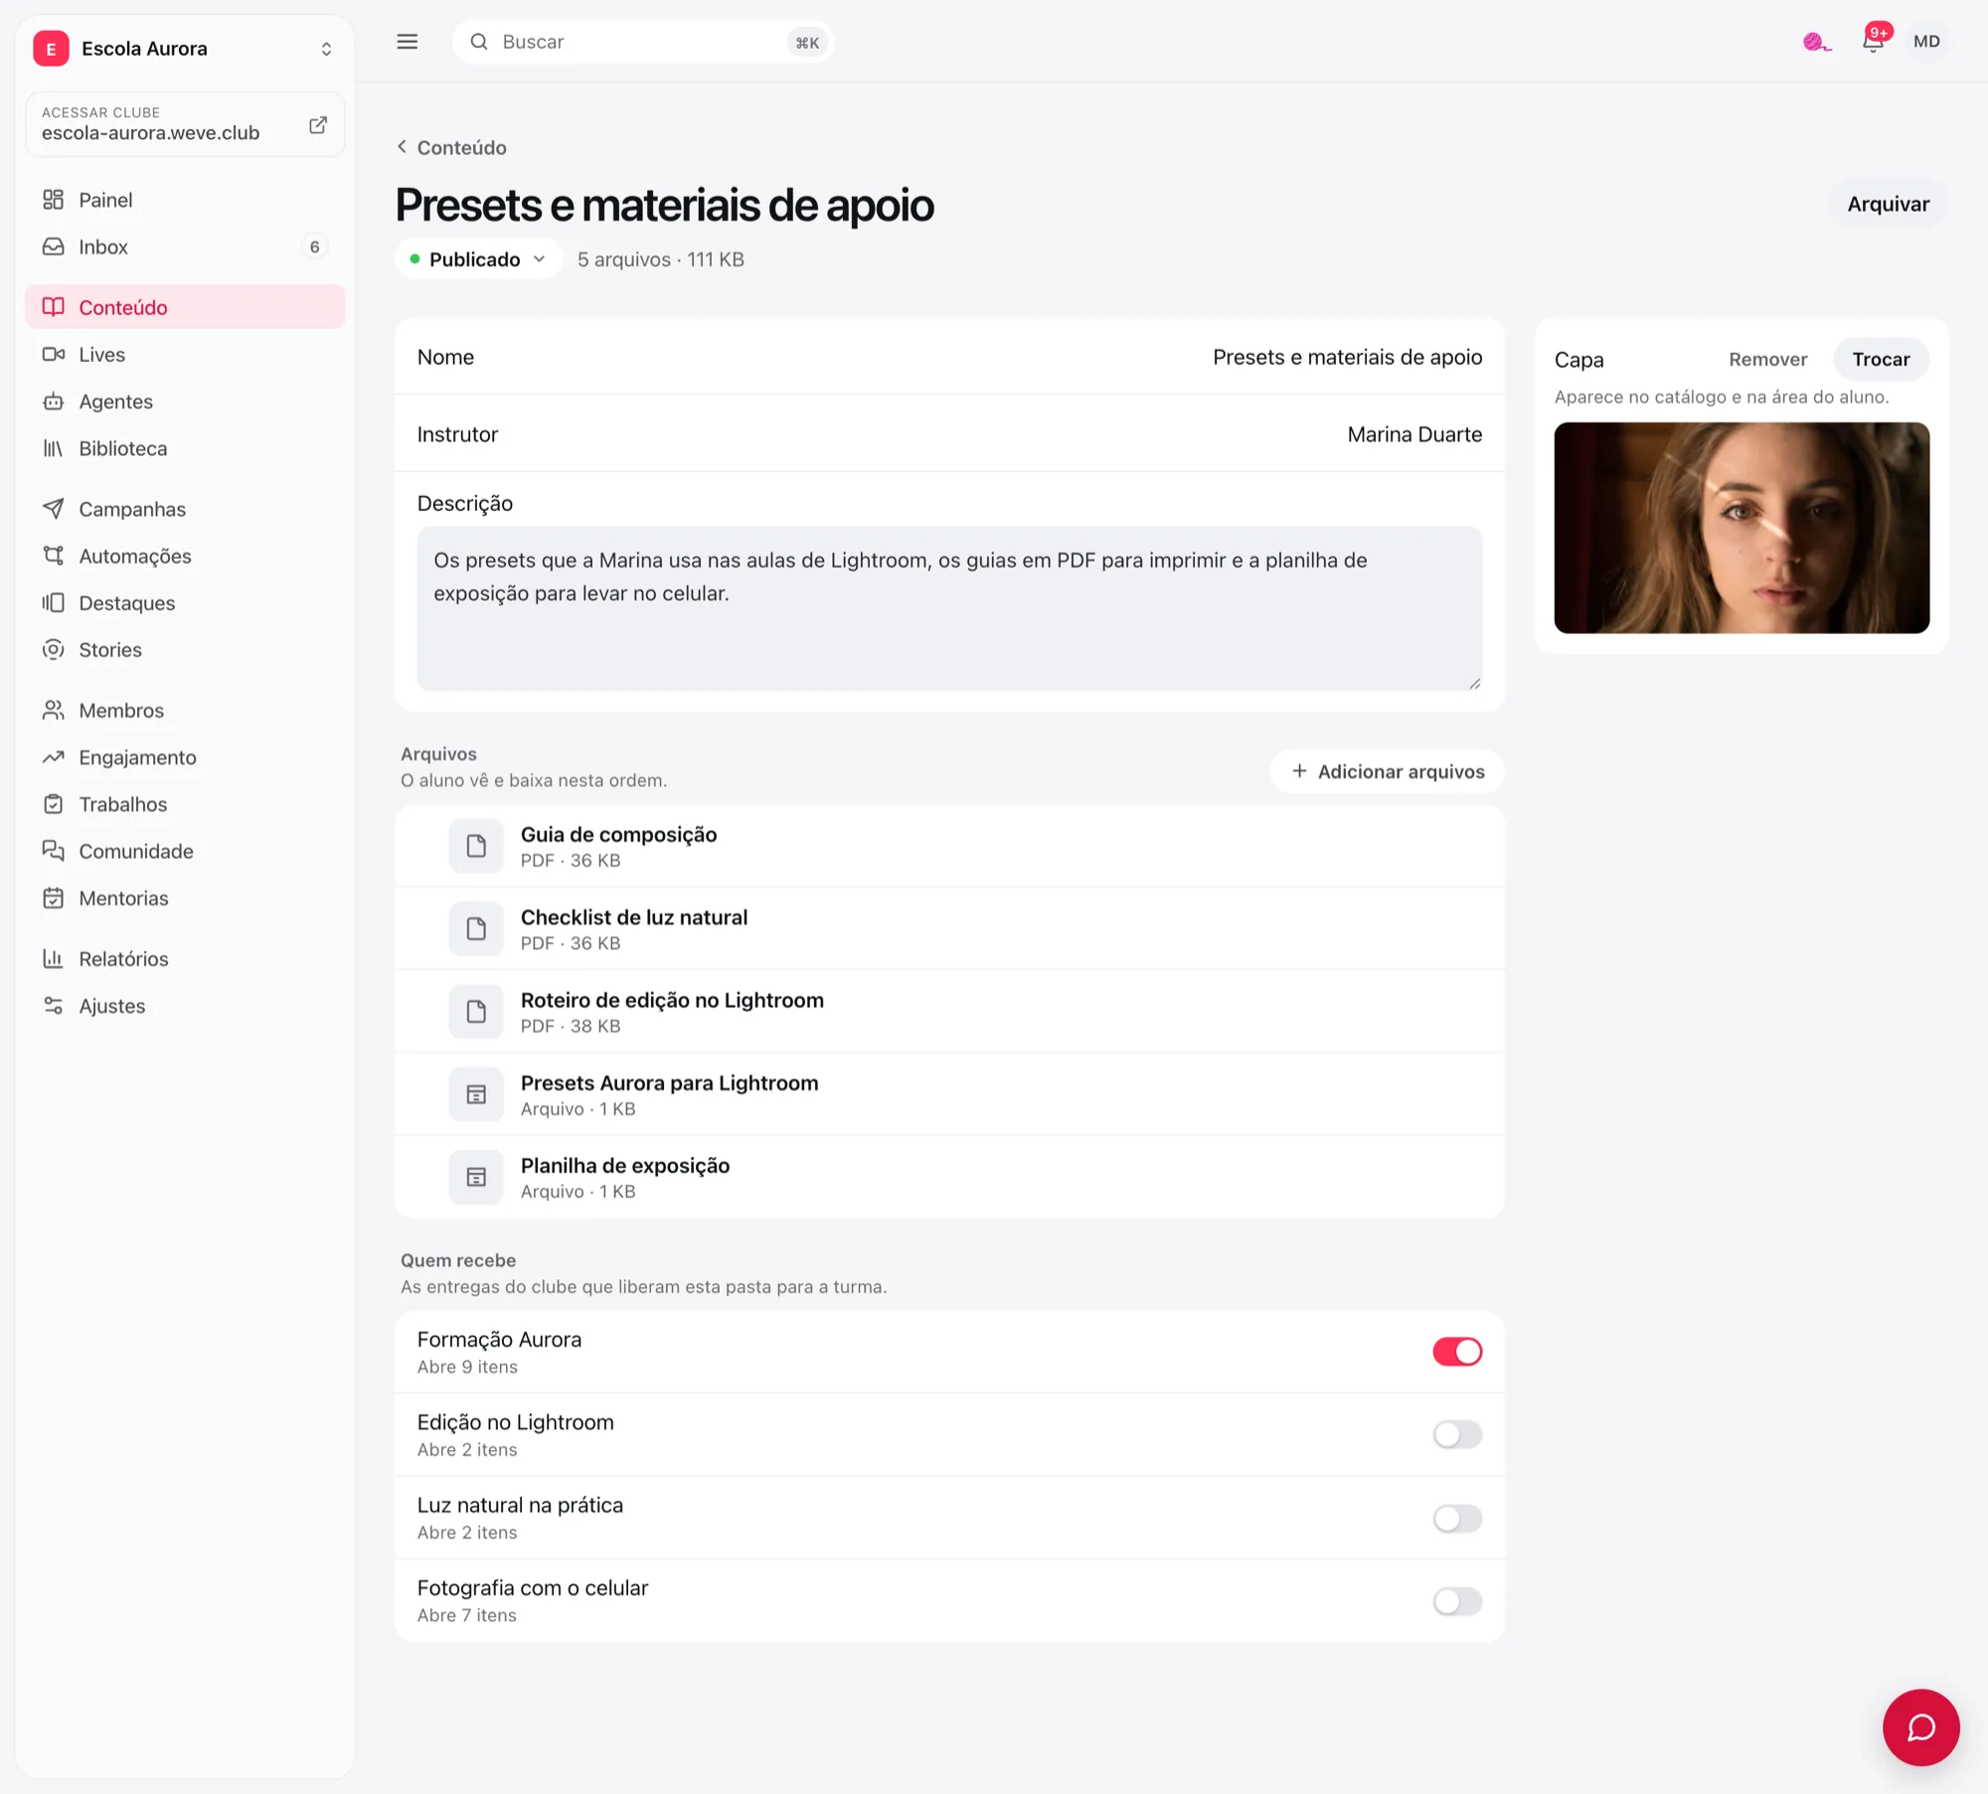1988x1794 pixels.
Task: Expand the Escola Aurora workspace switcher
Action: (x=326, y=49)
